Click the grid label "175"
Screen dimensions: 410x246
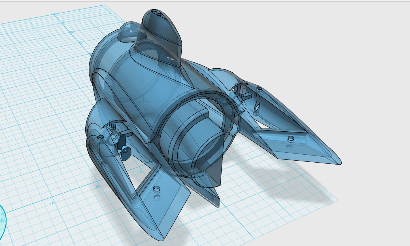coord(81,43)
